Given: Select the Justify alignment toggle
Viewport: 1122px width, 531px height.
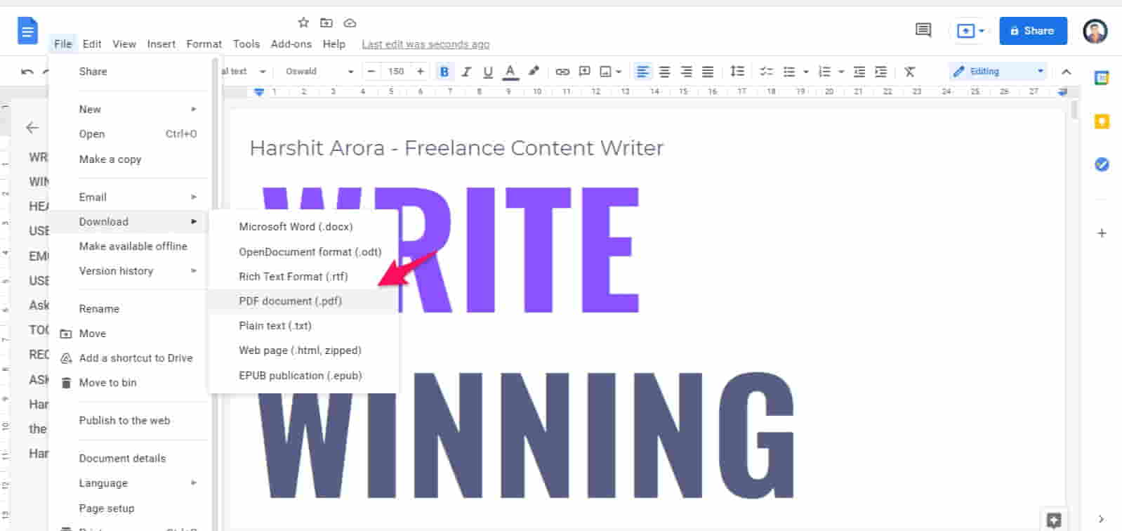Looking at the screenshot, I should [708, 72].
